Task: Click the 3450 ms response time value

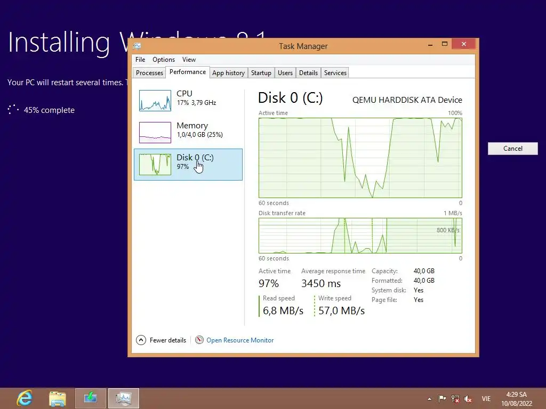Action: (x=321, y=283)
